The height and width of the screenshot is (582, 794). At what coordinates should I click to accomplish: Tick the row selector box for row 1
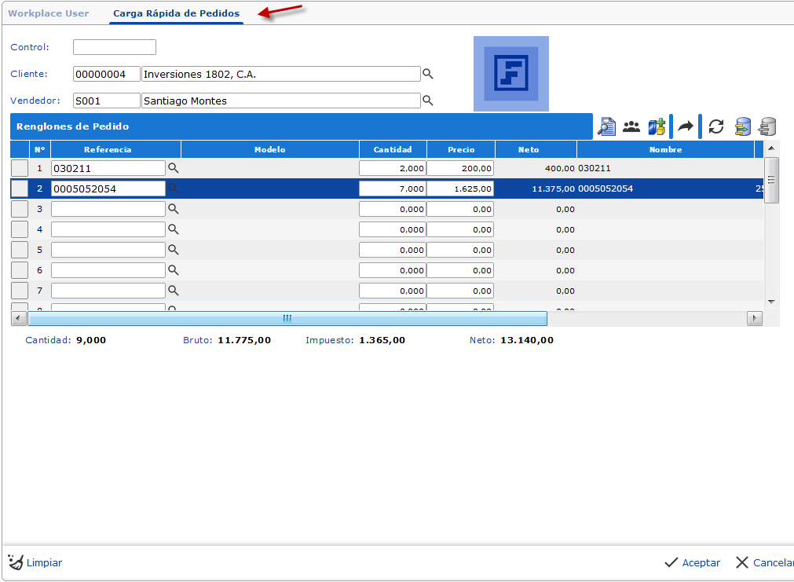pyautogui.click(x=20, y=168)
